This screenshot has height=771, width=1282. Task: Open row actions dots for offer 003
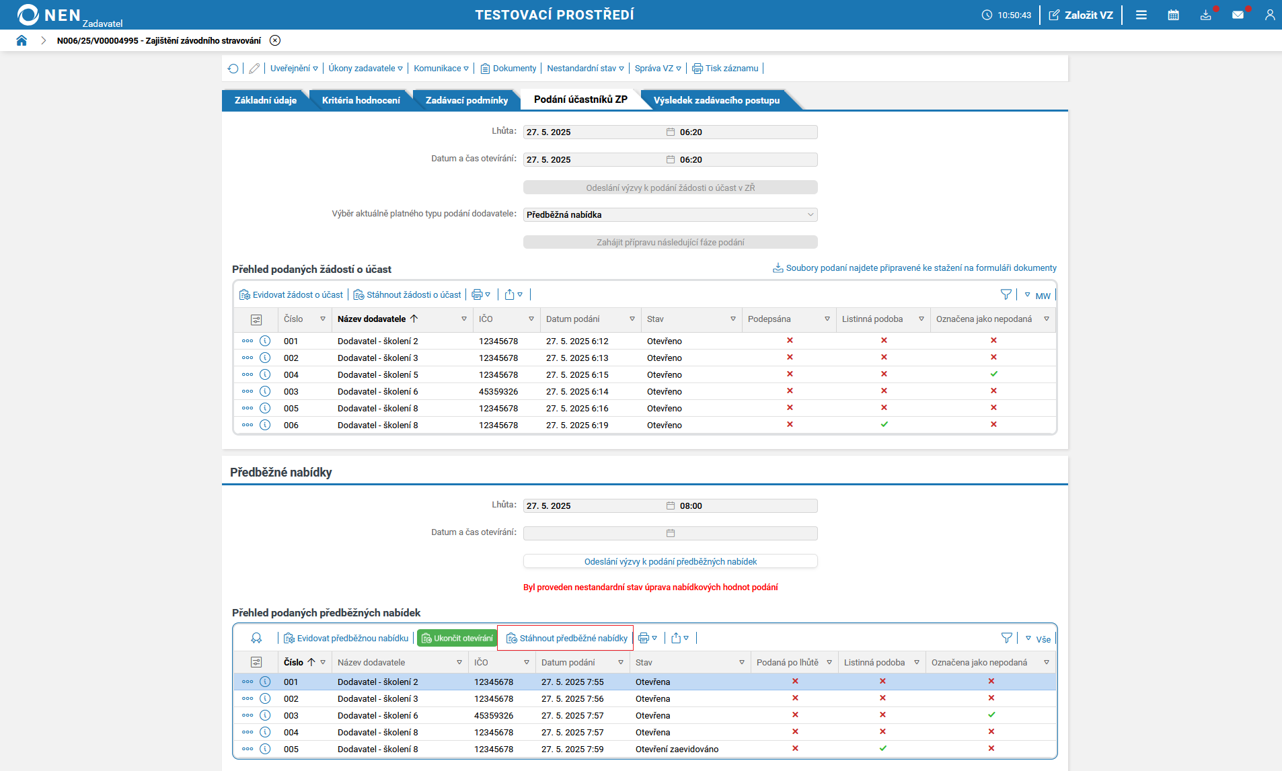coord(248,715)
